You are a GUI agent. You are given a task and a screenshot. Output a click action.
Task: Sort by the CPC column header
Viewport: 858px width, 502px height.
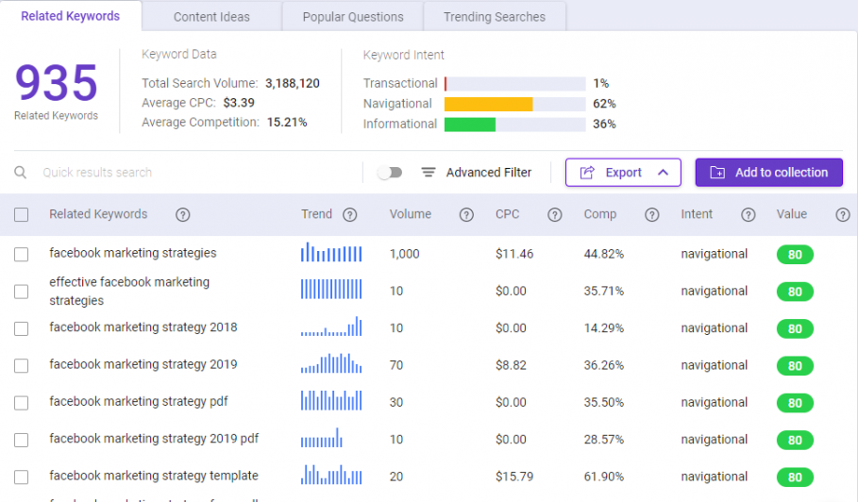click(x=507, y=214)
